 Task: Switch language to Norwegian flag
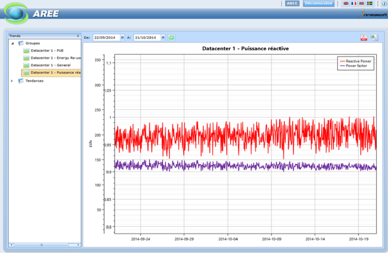click(x=362, y=3)
